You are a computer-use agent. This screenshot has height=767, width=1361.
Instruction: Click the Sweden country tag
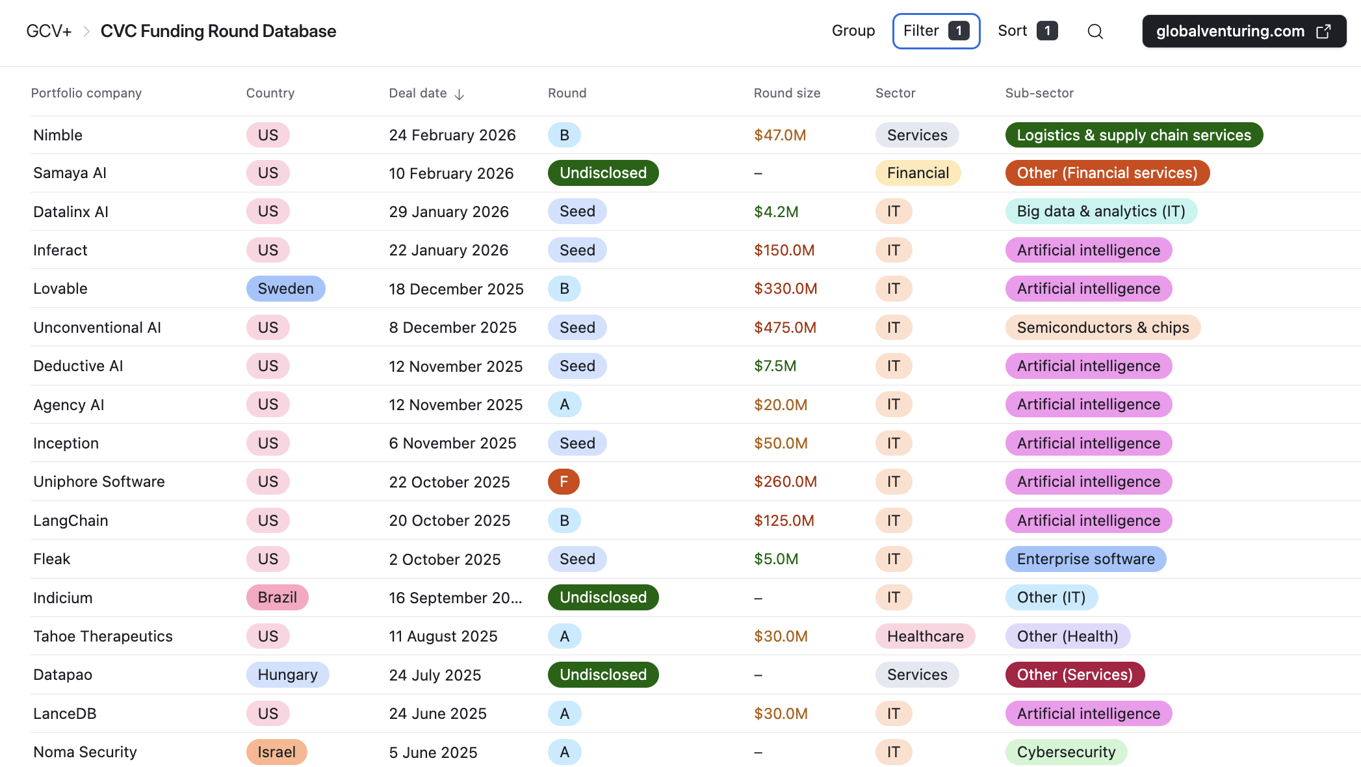pyautogui.click(x=285, y=289)
